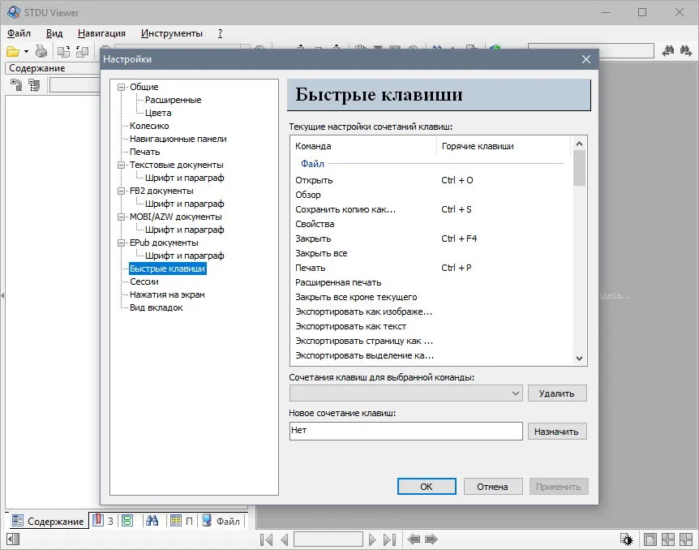Toggle the navigation panel icon at bottom-left
Image resolution: width=699 pixels, height=550 pixels.
[x=13, y=539]
